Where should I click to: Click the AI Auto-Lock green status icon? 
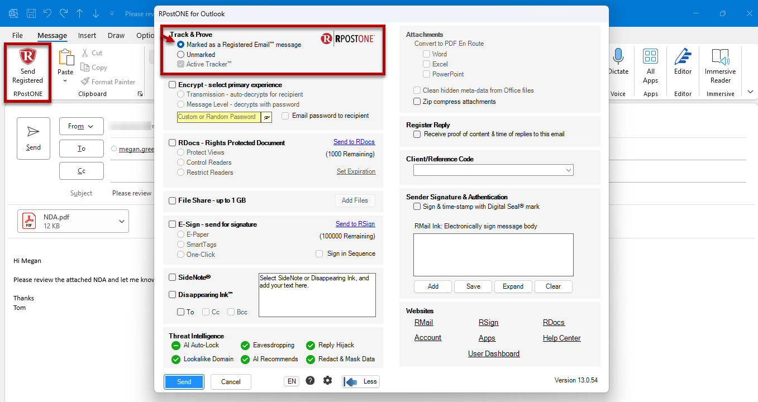click(x=176, y=346)
